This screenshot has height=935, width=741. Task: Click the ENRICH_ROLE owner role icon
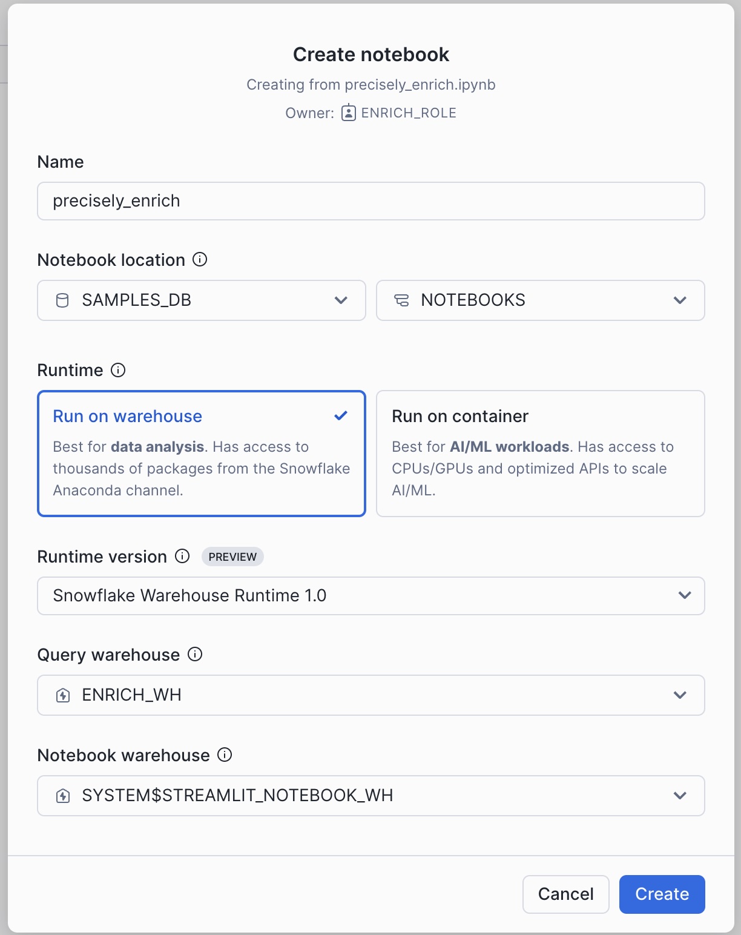point(349,113)
